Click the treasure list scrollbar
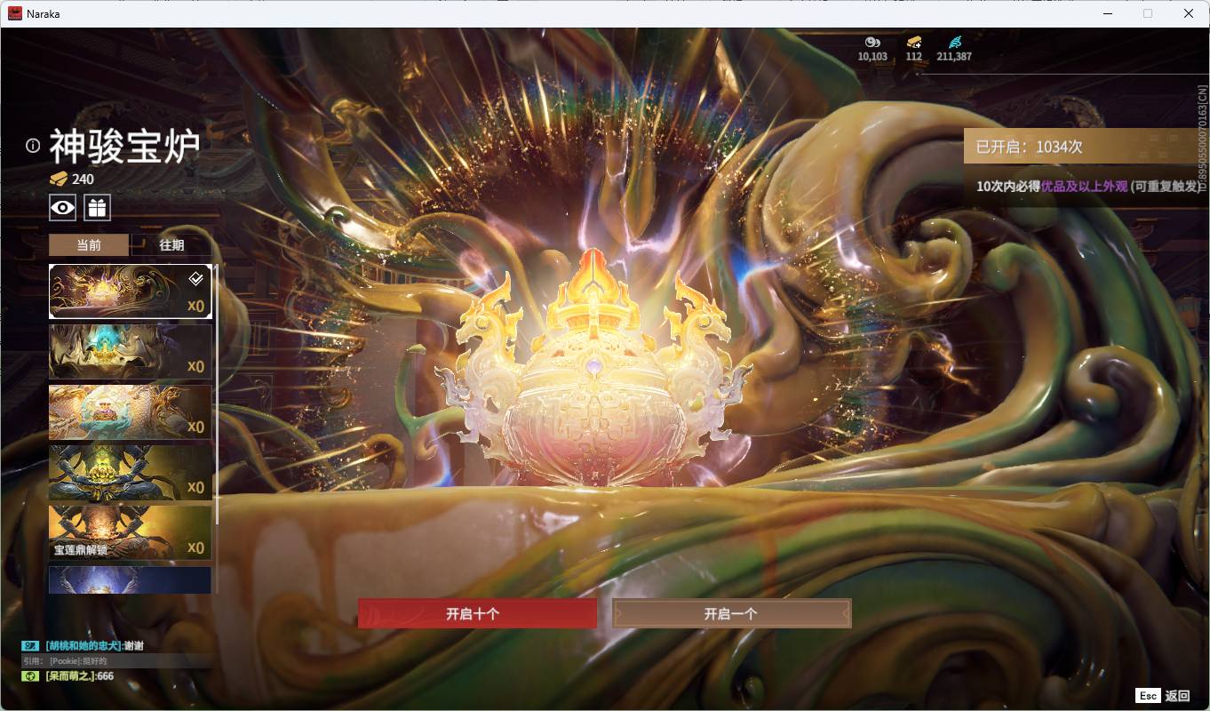The width and height of the screenshot is (1210, 711). pos(217,395)
